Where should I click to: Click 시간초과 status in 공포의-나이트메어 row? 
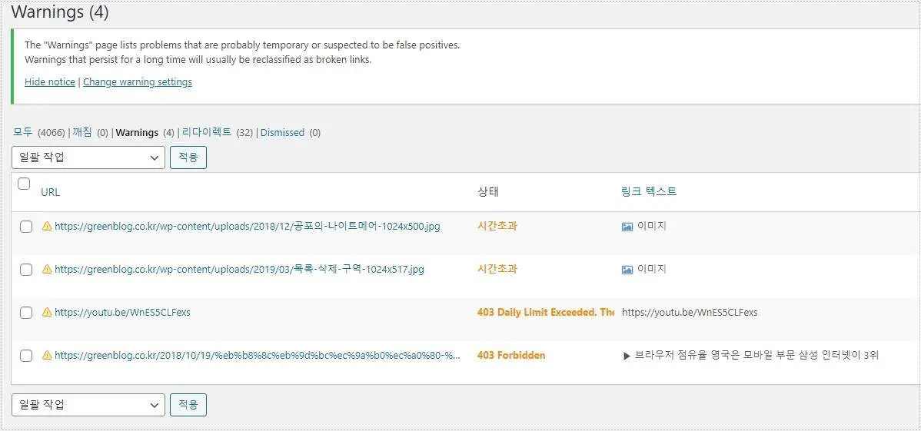(x=497, y=226)
